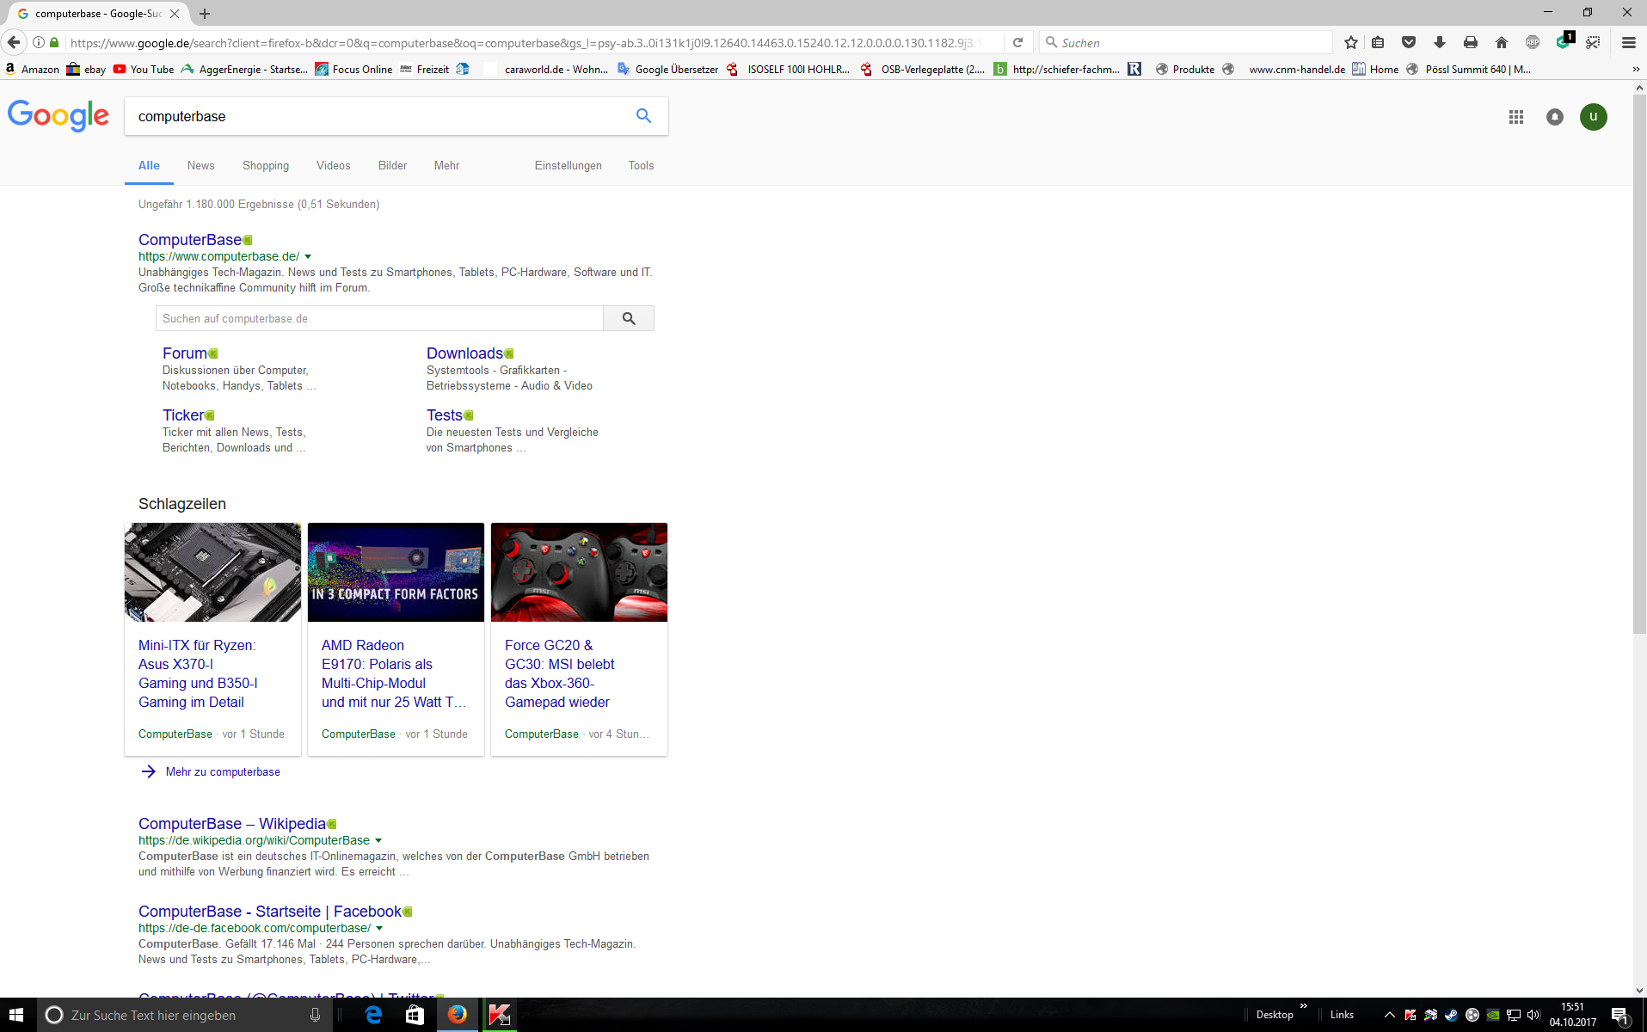Click the computerbase.de sitelink search button
Screen dimensions: 1647x1032
(x=629, y=318)
